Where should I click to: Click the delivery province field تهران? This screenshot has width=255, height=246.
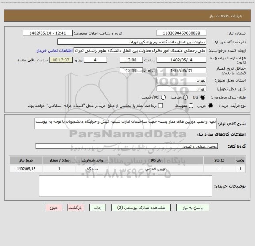(182, 80)
